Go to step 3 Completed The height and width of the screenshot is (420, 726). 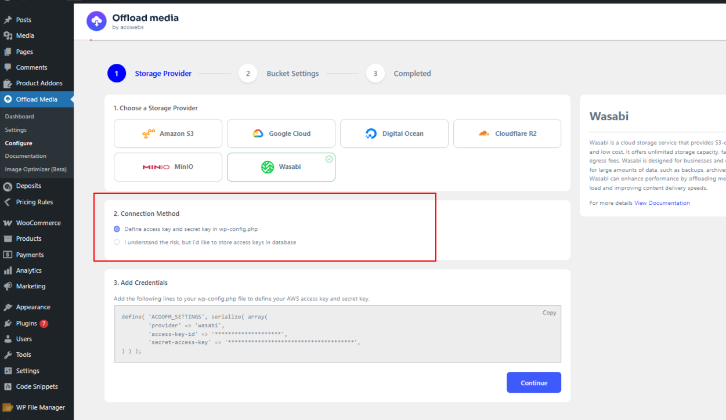[399, 74]
